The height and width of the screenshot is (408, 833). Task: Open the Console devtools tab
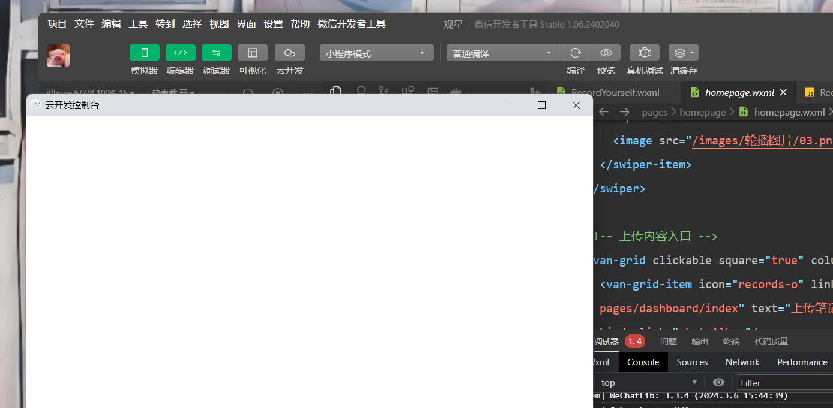pos(643,362)
